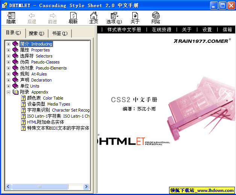Screen dimensions: 236x195
Task: Expand the 单位 Units tree node
Action: [x=8, y=86]
